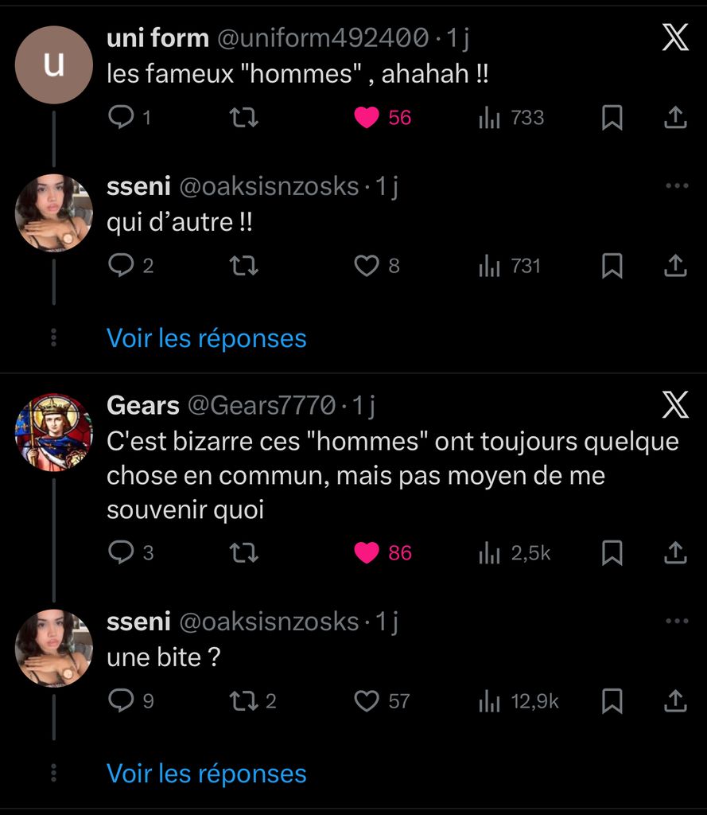Unlike the Gears tweet with 86 likes

point(367,552)
